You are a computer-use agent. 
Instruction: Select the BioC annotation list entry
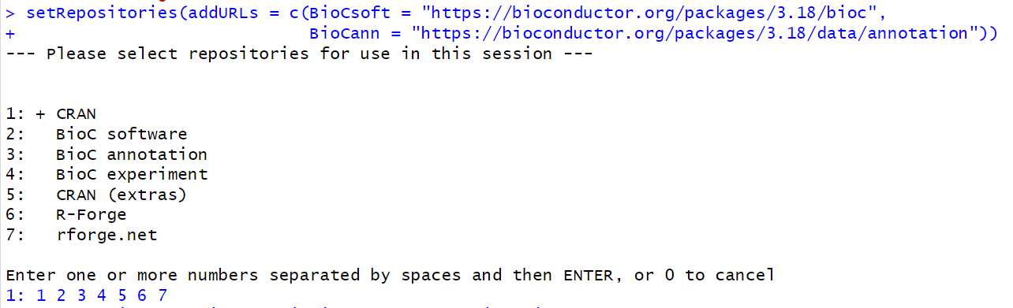(132, 154)
